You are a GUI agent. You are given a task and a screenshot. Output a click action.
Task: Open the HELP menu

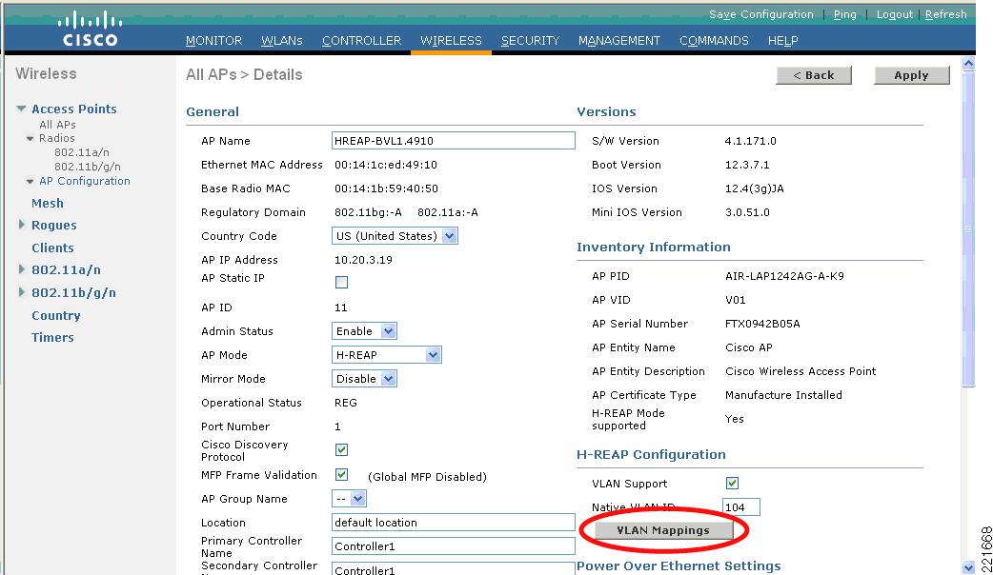tap(782, 41)
